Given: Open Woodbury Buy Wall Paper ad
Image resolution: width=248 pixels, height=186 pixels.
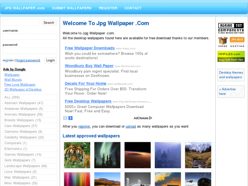Looking at the screenshot, I should 89,66.
